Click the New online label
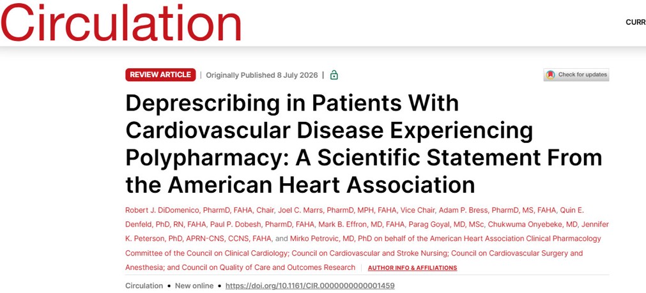This screenshot has width=646, height=293. point(194,285)
